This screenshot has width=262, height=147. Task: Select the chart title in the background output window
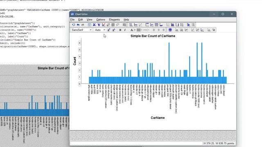click(x=53, y=68)
